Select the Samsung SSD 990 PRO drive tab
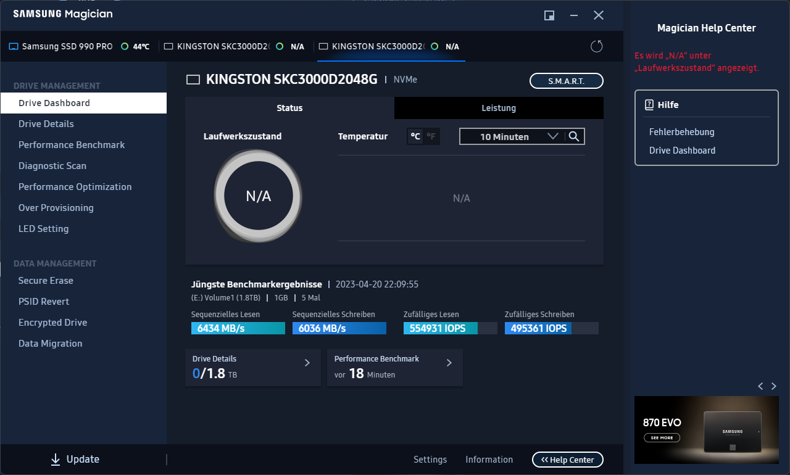This screenshot has height=475, width=790. click(79, 46)
